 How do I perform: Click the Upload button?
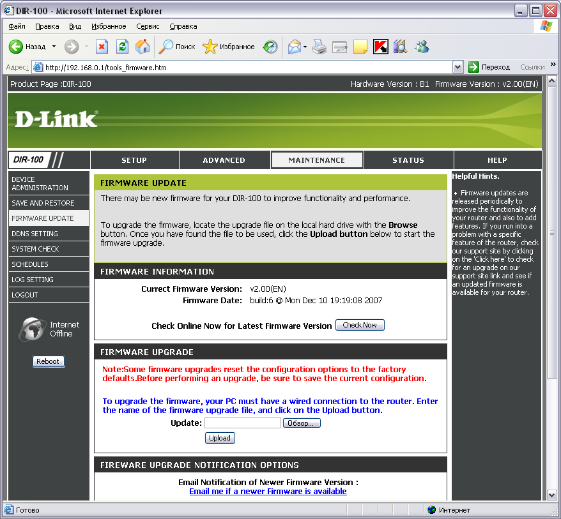[220, 438]
